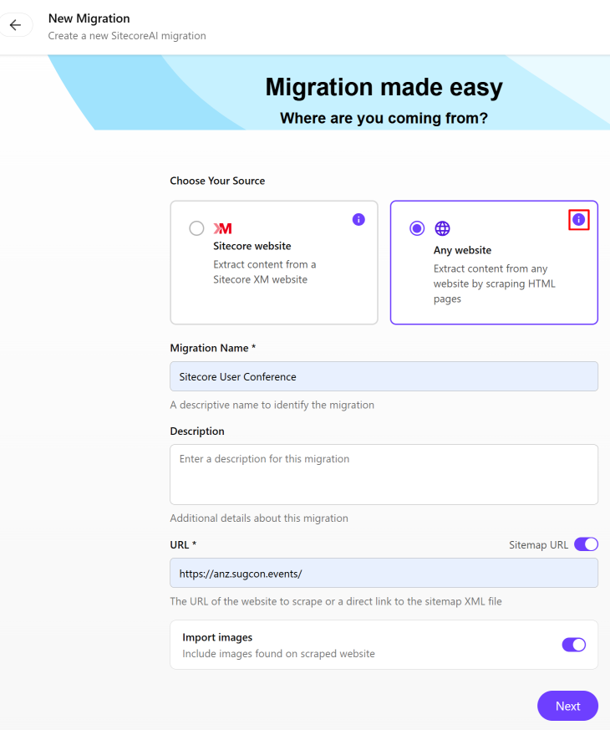Click 'Extract content from a Sitecore XM website'
Screen dimensions: 610x730
264,272
